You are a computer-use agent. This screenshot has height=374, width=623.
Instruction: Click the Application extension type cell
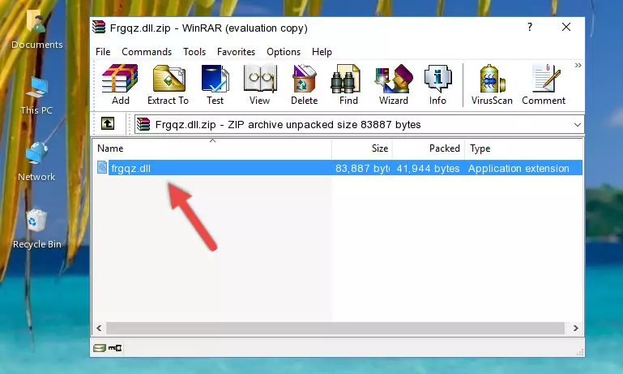(x=518, y=169)
